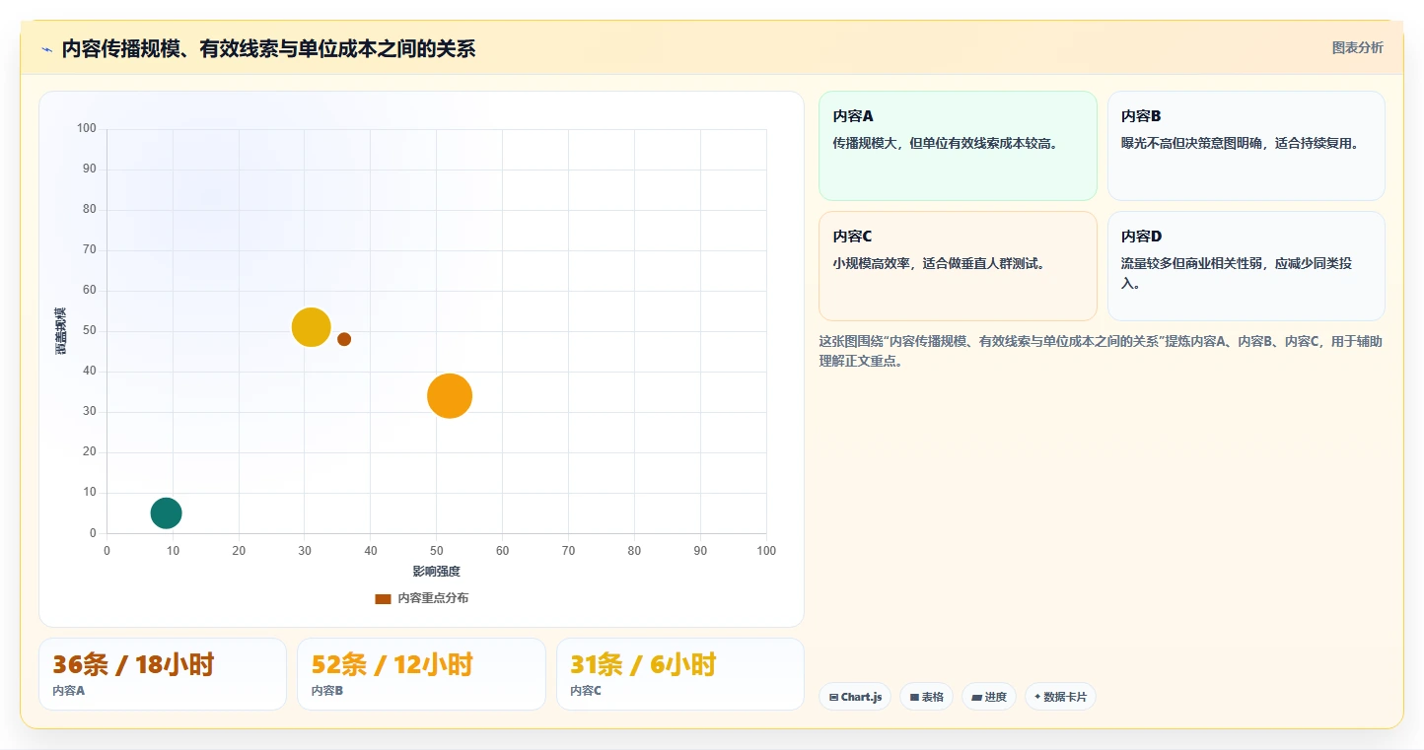Viewport: 1424px width, 750px height.
Task: Open the 内容B card
Action: coord(1246,146)
